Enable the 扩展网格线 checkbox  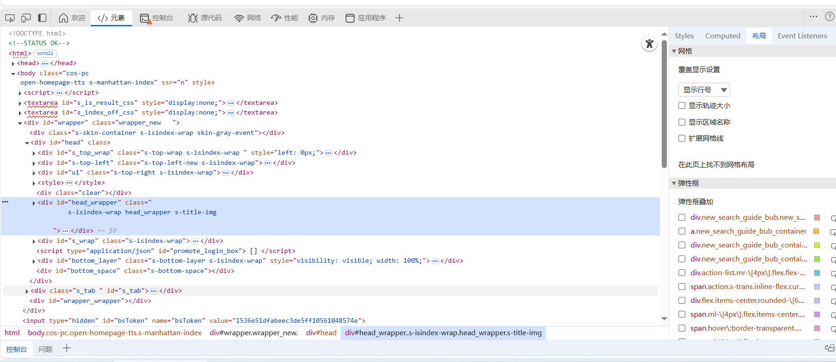coord(682,139)
